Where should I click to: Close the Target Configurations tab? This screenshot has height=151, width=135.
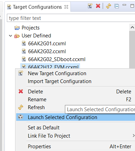coord(66,7)
